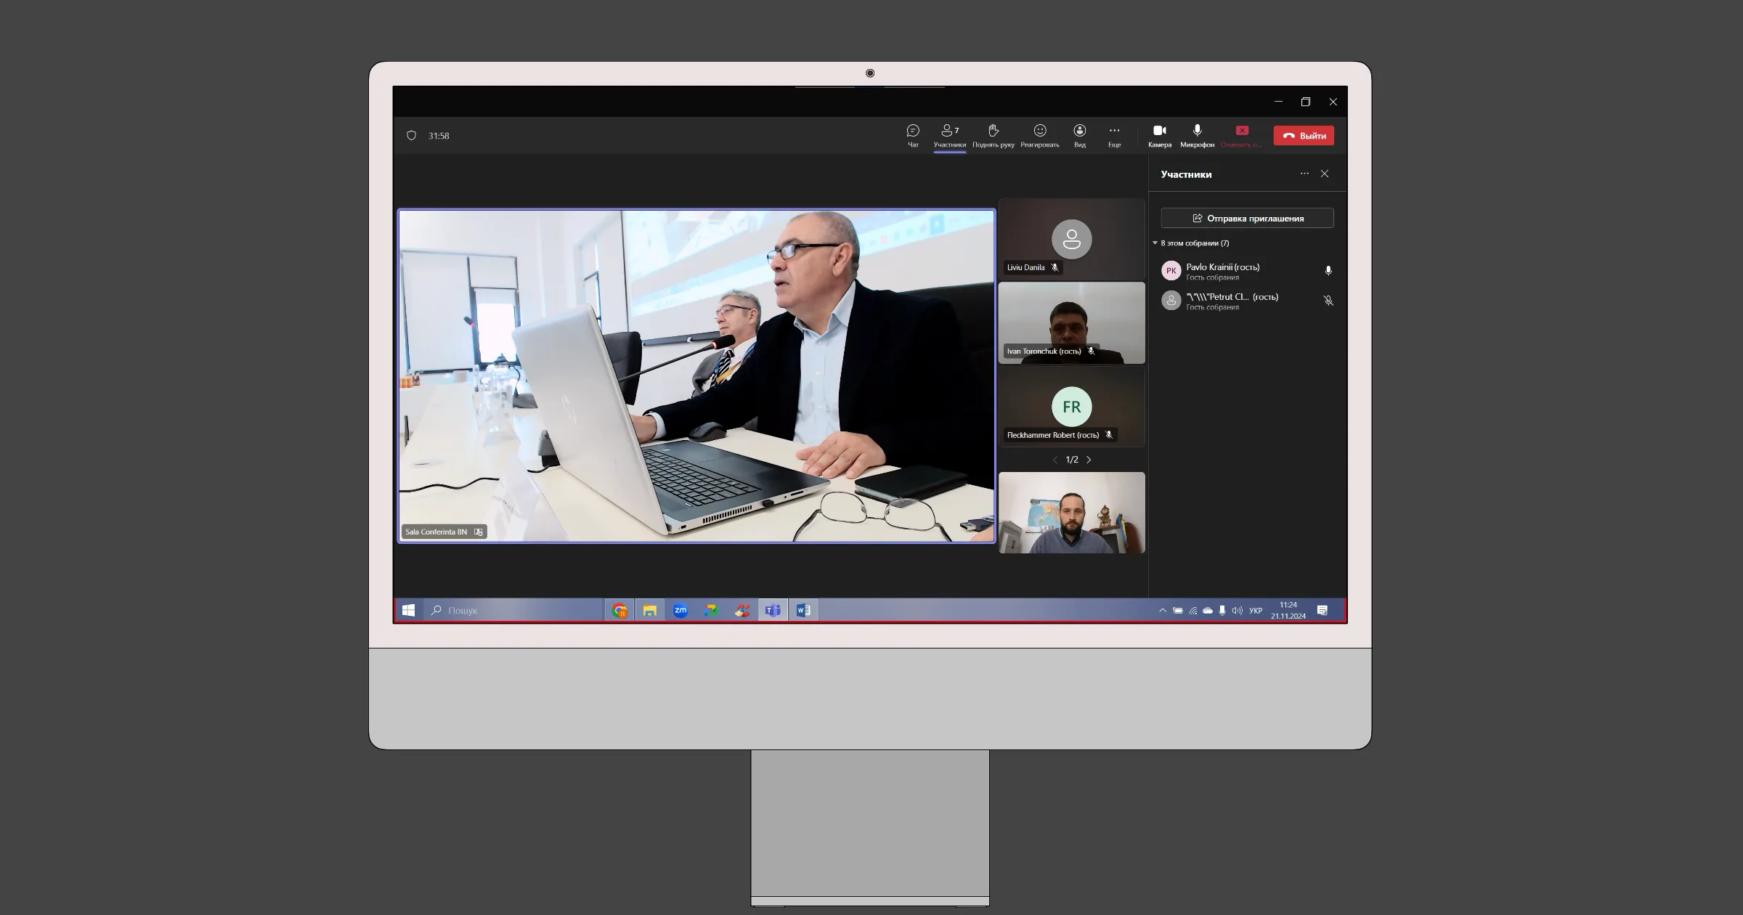Close the Участники side panel
Viewport: 1743px width, 915px height.
1325,174
